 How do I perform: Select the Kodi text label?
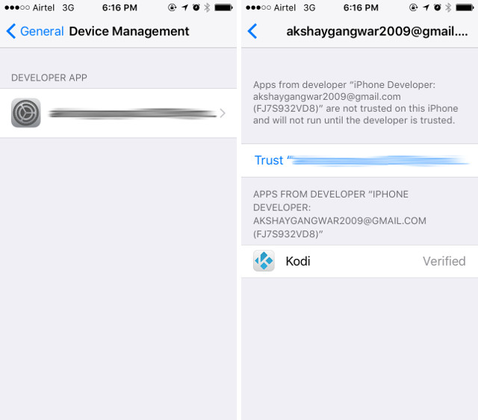tap(298, 261)
